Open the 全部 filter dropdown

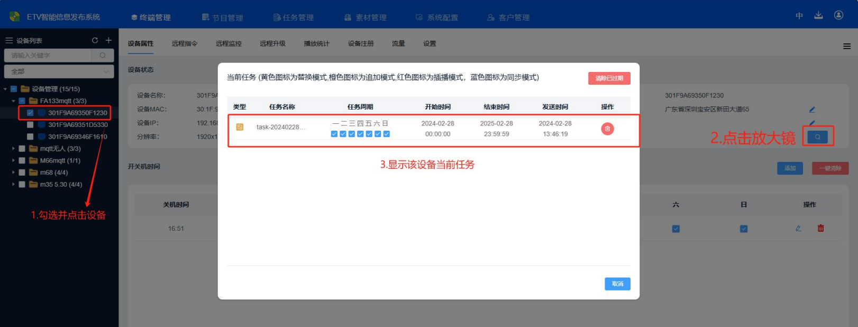(x=59, y=71)
